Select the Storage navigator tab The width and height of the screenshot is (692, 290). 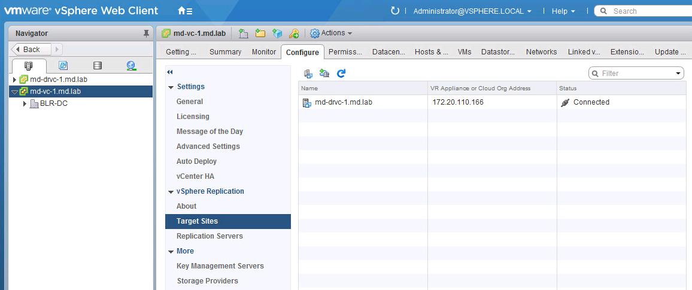(98, 66)
